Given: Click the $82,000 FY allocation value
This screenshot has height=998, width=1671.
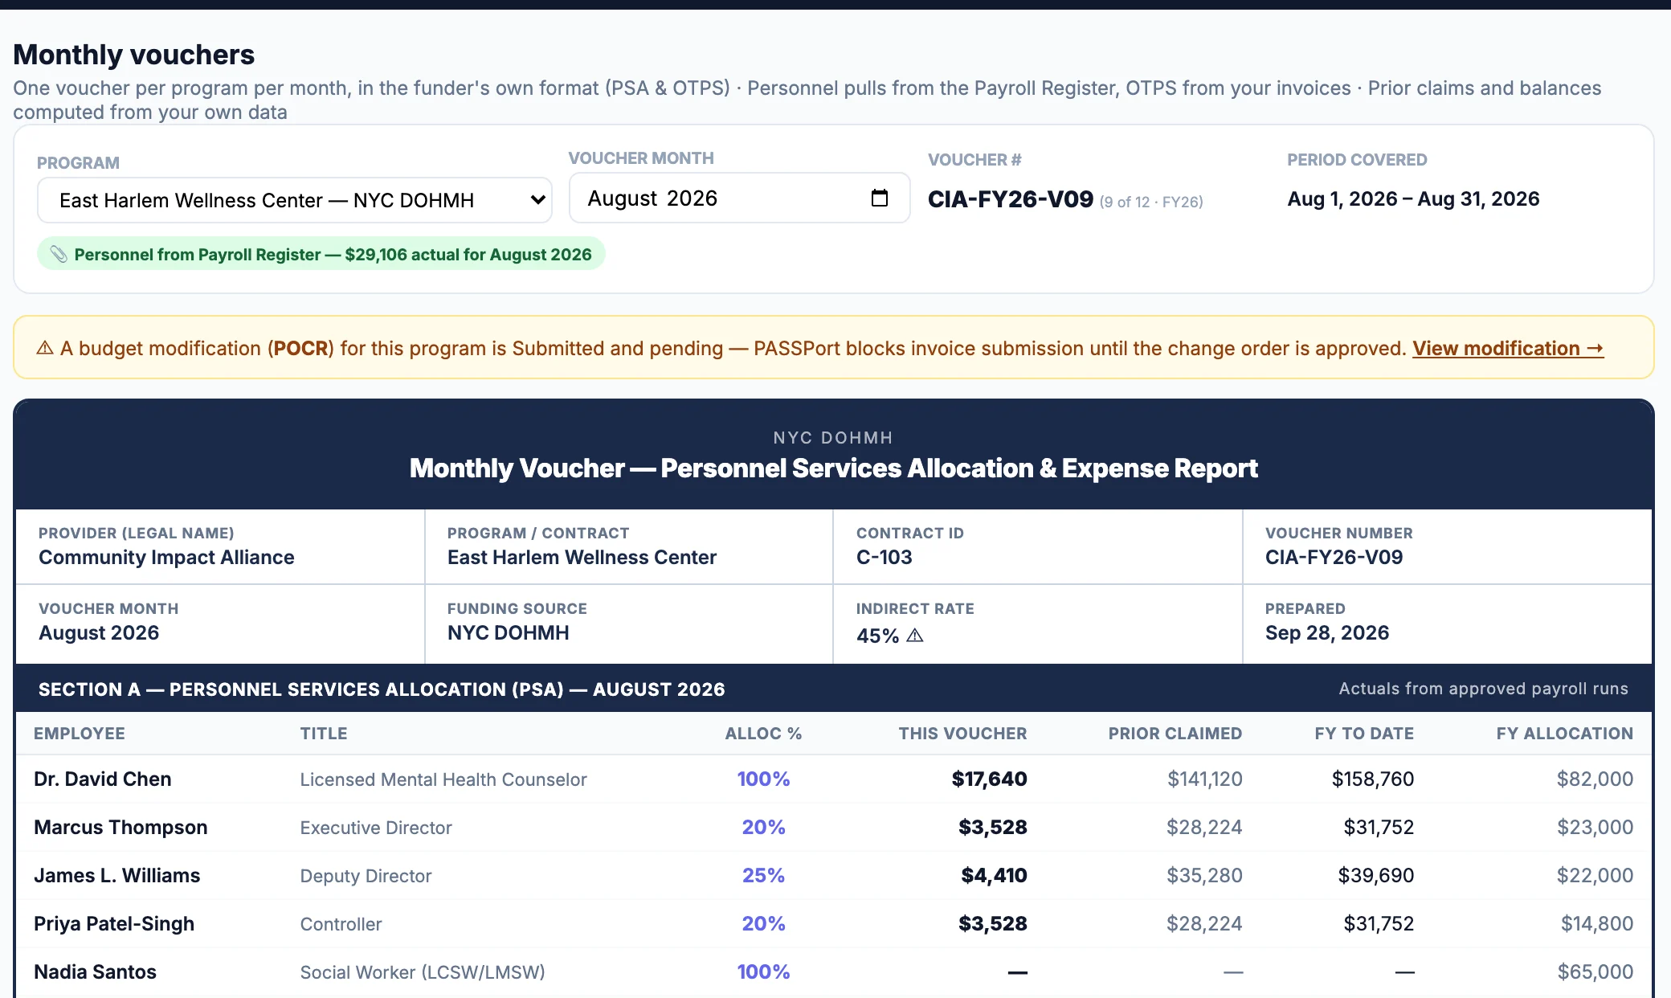Looking at the screenshot, I should coord(1595,779).
